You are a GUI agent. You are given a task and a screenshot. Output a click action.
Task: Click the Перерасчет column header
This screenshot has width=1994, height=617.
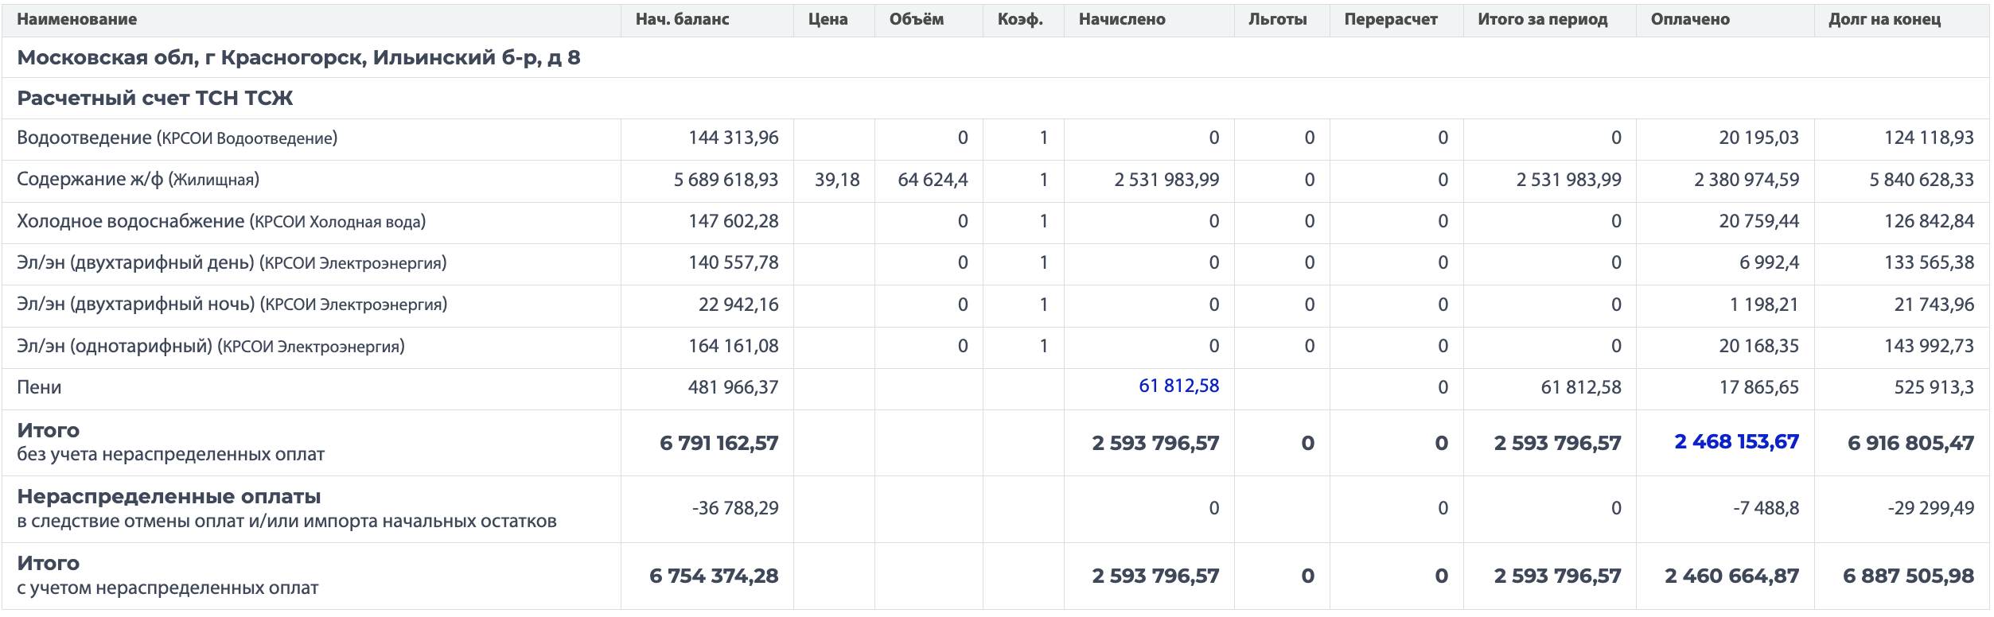pos(1391,20)
